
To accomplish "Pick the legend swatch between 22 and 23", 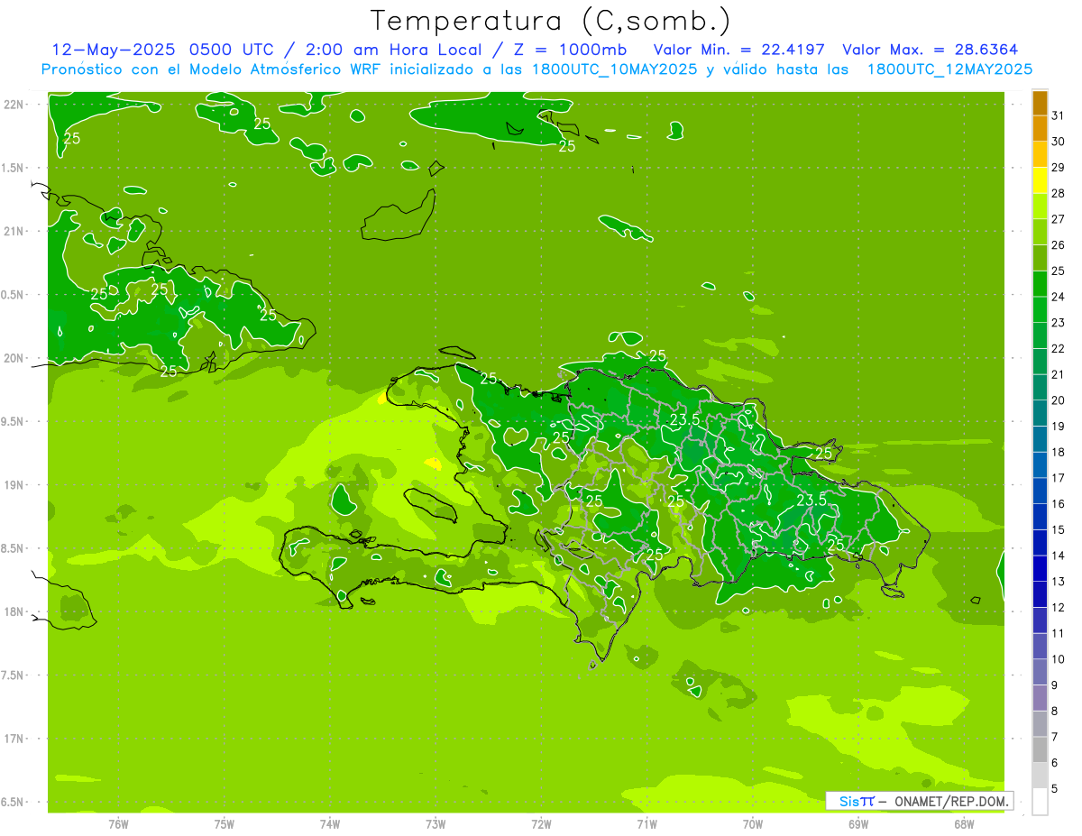I will pyautogui.click(x=1040, y=335).
